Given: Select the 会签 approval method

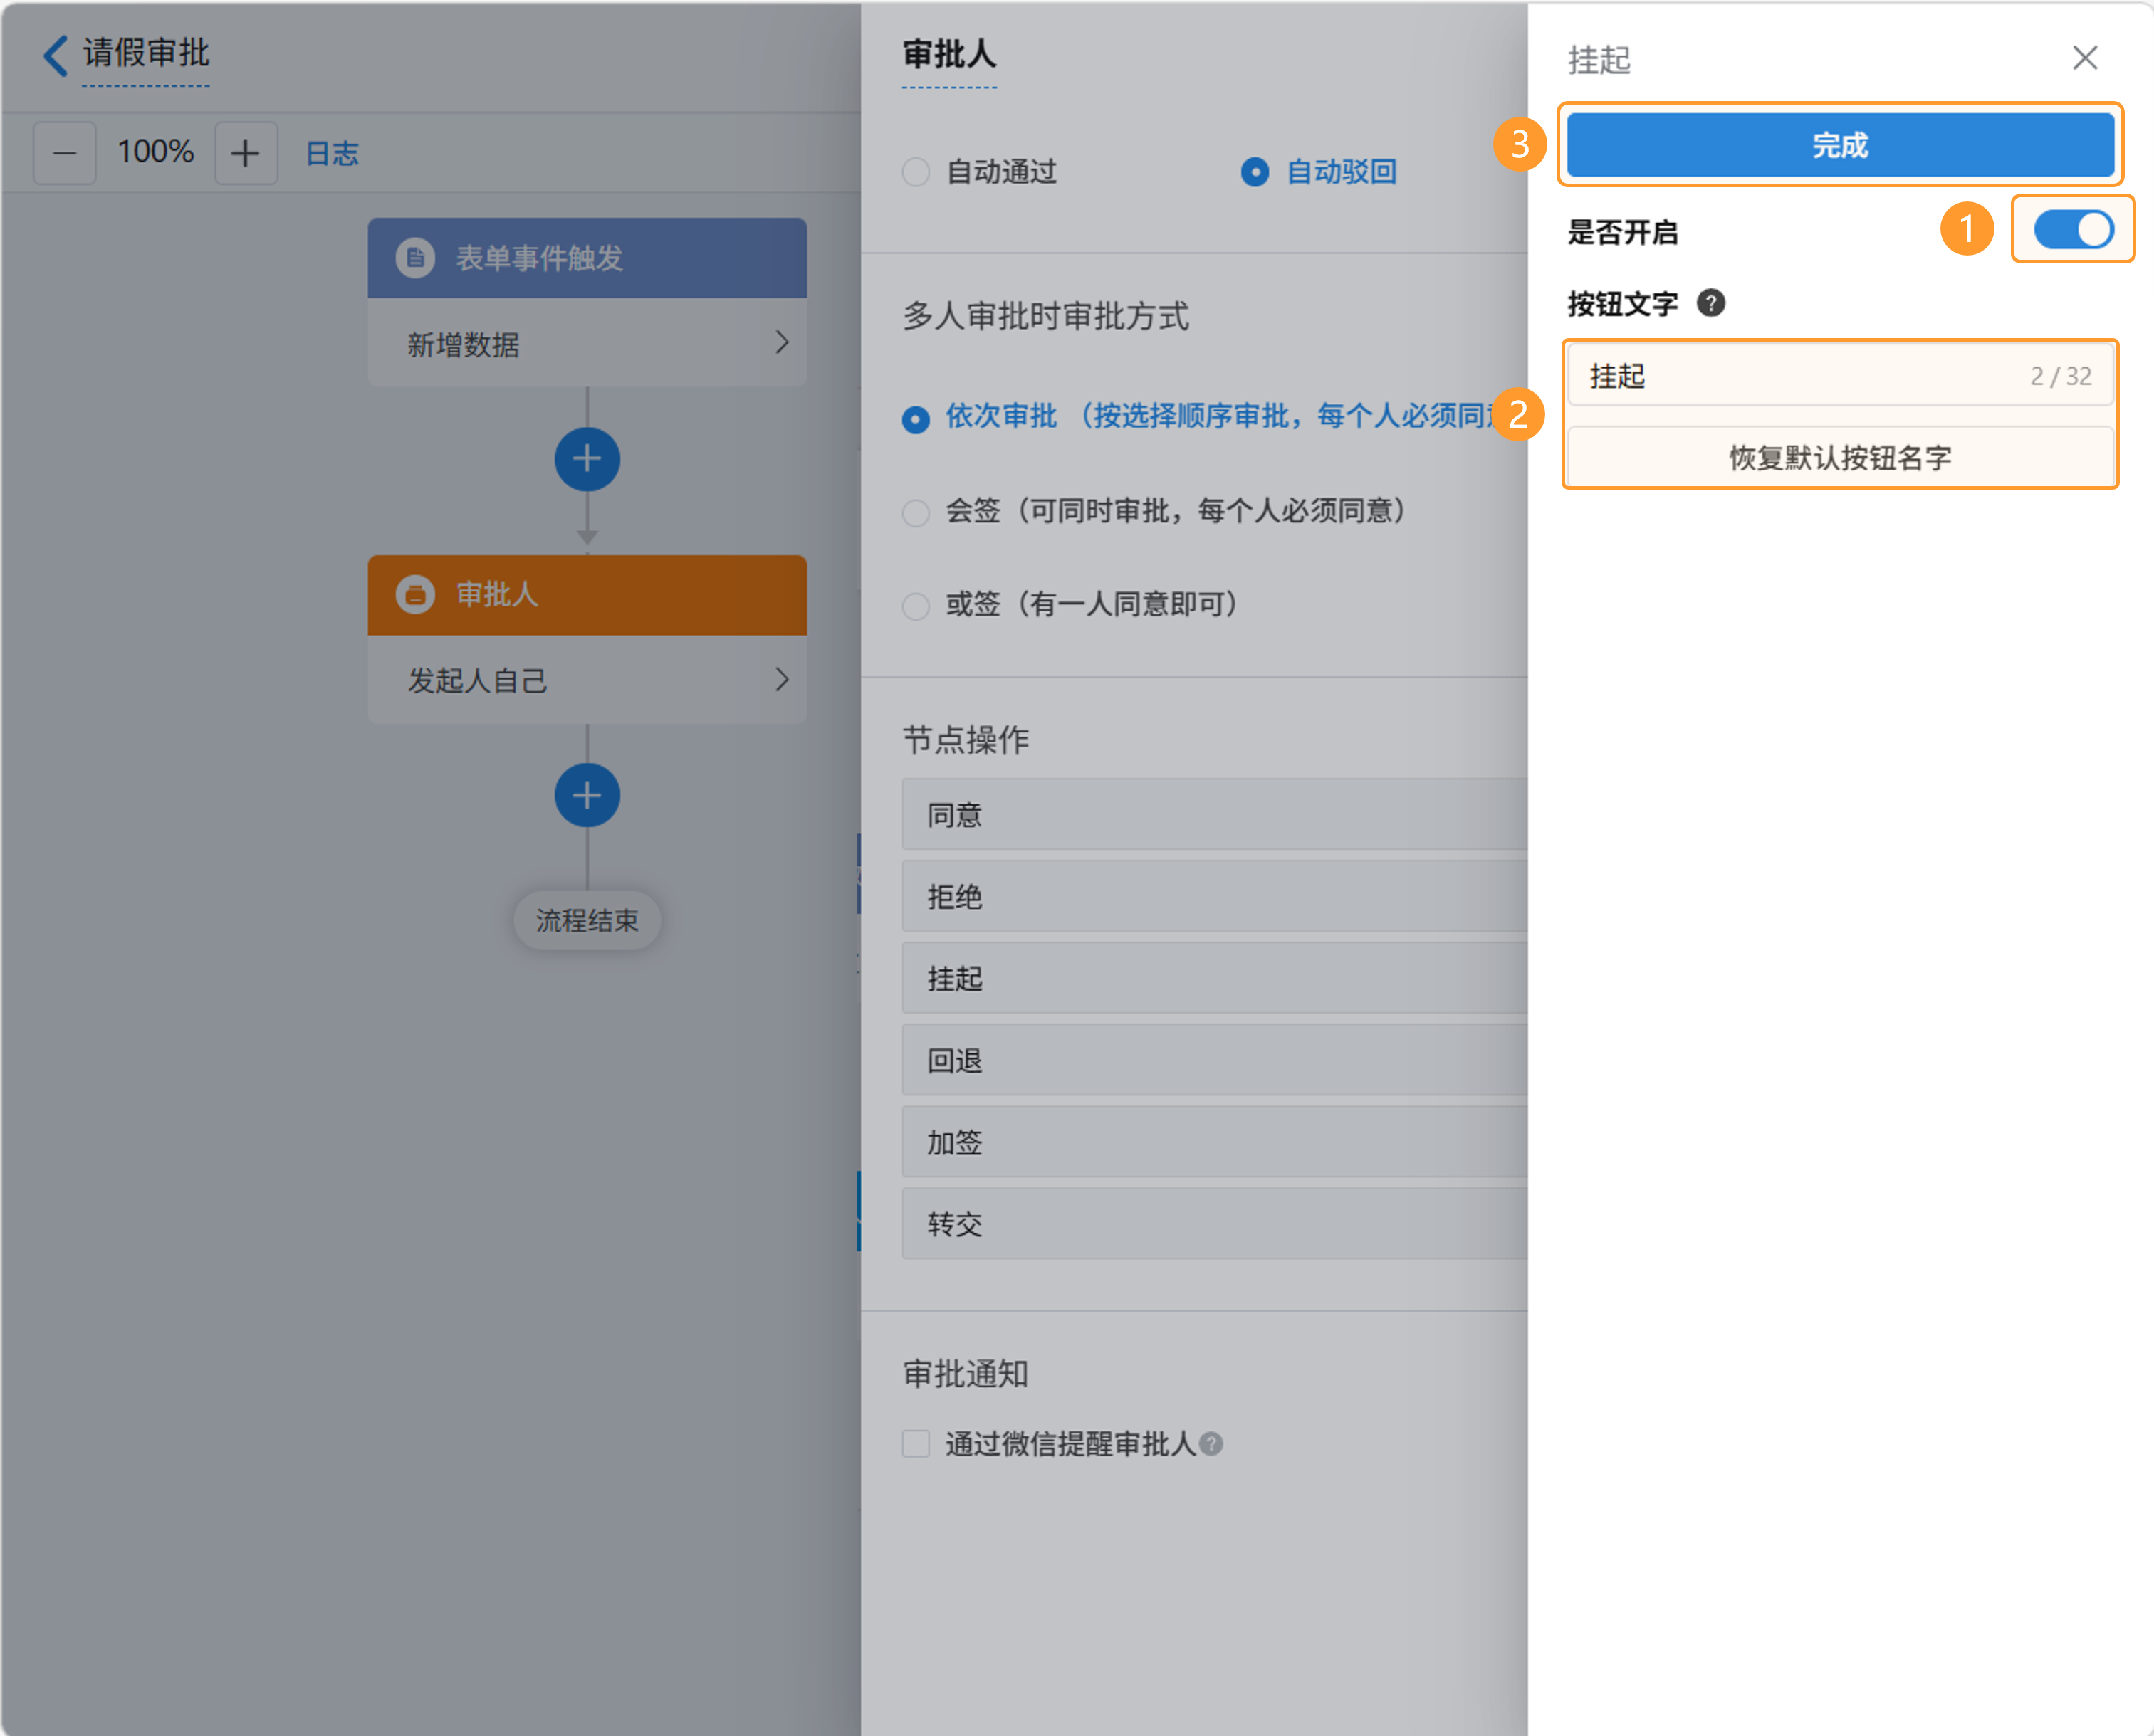Looking at the screenshot, I should (x=916, y=512).
